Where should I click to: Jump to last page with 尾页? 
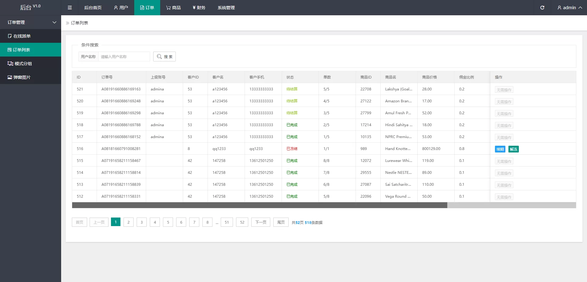coord(281,222)
